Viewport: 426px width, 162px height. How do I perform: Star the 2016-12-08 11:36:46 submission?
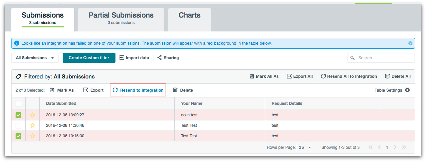[33, 125]
